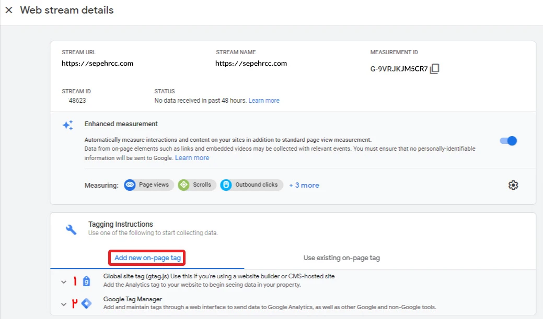The image size is (543, 319).
Task: Show the + 3 more measurements
Action: 304,186
